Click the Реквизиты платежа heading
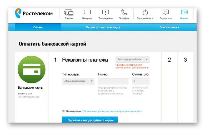Viewport: 205px width, 131px height. tap(85, 60)
